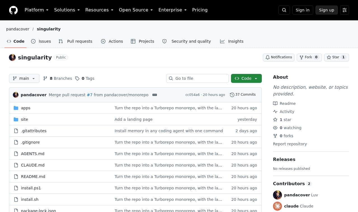Expand the Solutions menu
This screenshot has height=212, width=358.
pyautogui.click(x=67, y=10)
